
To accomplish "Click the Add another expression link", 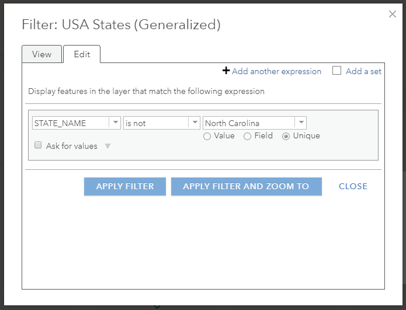I will tap(276, 71).
